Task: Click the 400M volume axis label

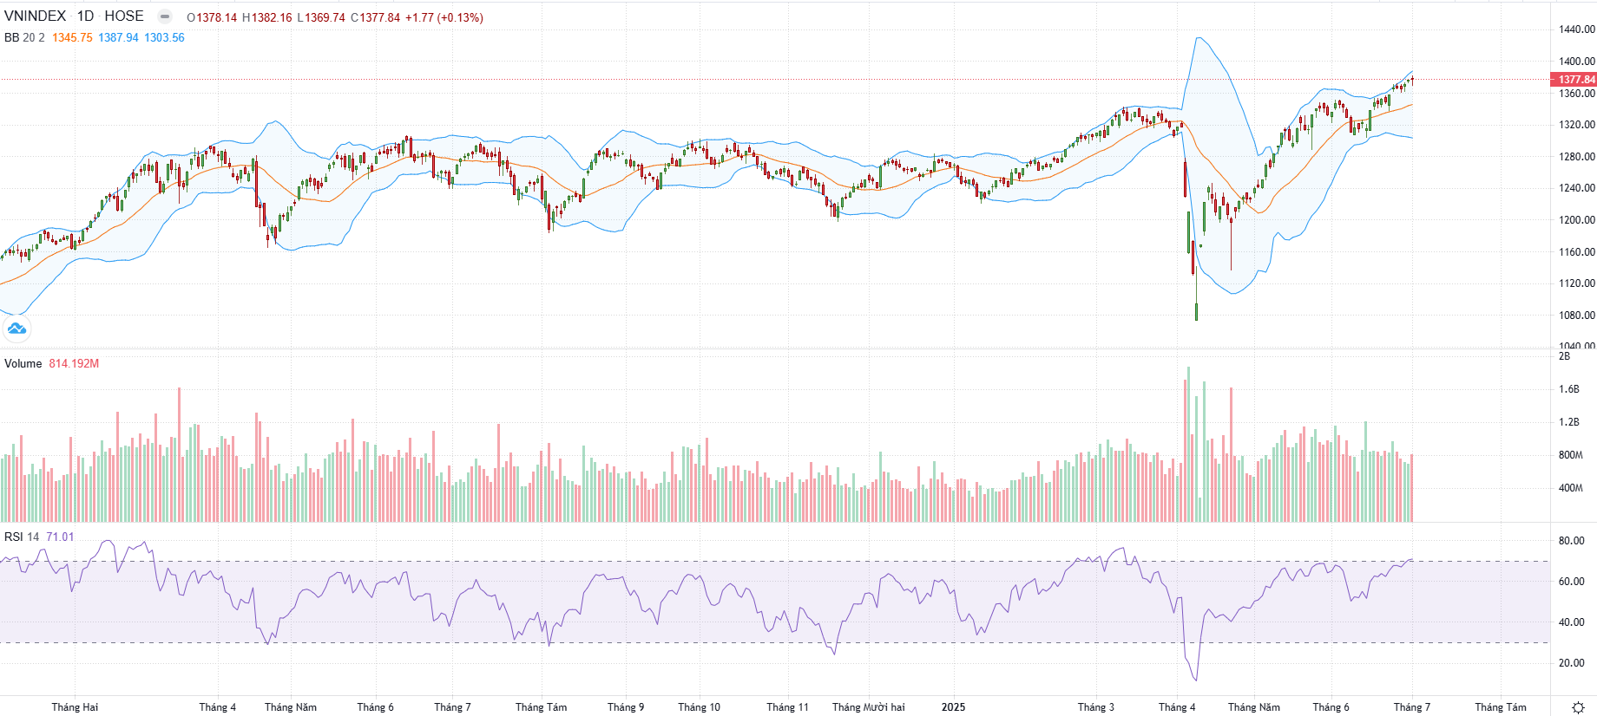Action: click(1571, 488)
